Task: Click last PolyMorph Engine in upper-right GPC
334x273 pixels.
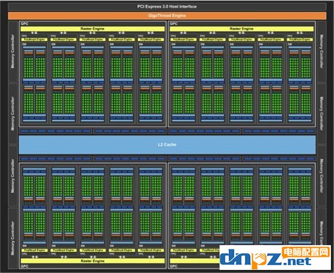Action: (x=300, y=40)
